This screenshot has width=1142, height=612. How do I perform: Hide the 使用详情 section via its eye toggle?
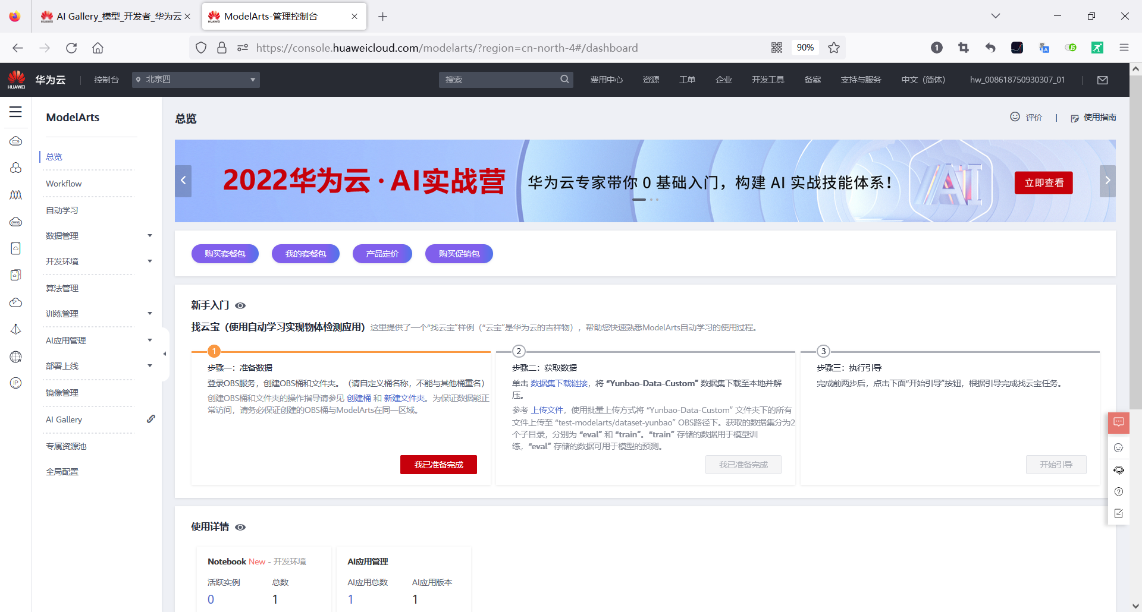click(240, 527)
